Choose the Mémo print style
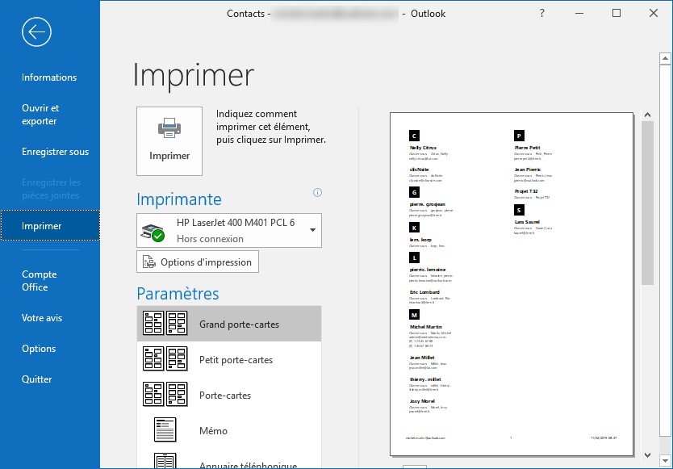Viewport: 673px width, 469px height. (229, 430)
